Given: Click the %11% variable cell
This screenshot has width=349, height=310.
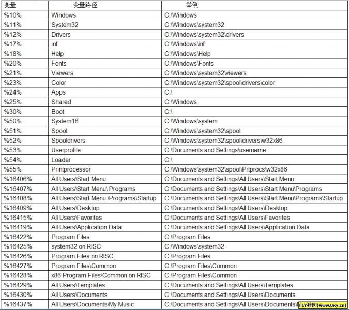Looking at the screenshot, I should (x=24, y=25).
